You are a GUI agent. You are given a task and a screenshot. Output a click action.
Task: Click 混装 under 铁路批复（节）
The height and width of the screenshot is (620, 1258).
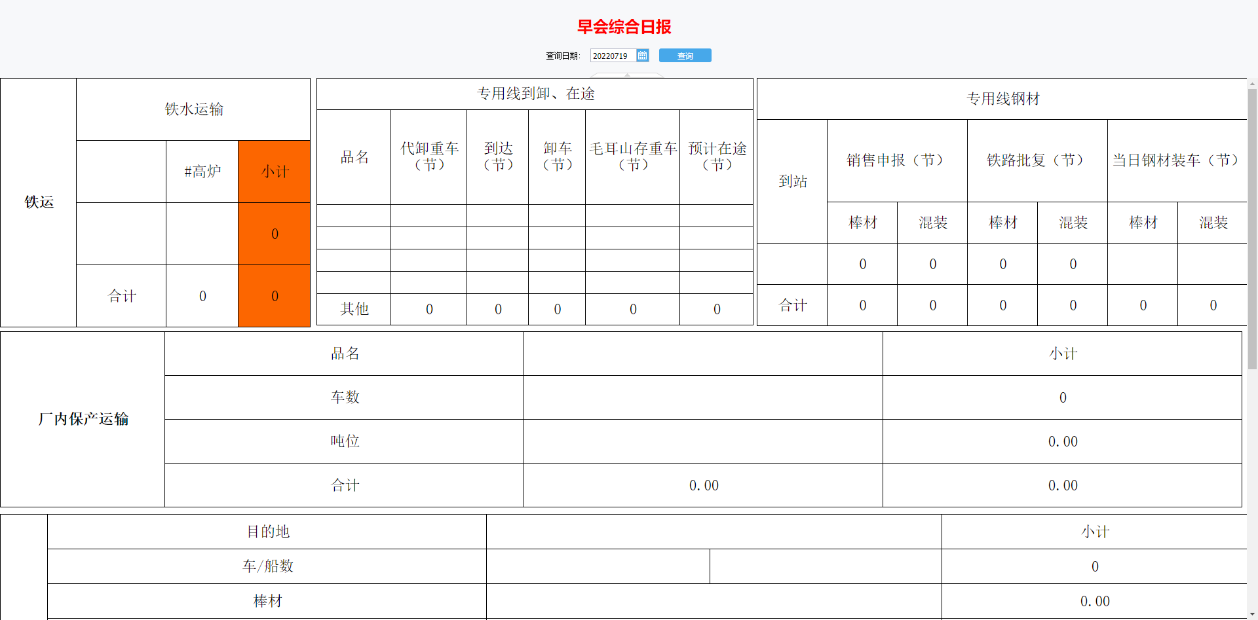coord(1073,223)
